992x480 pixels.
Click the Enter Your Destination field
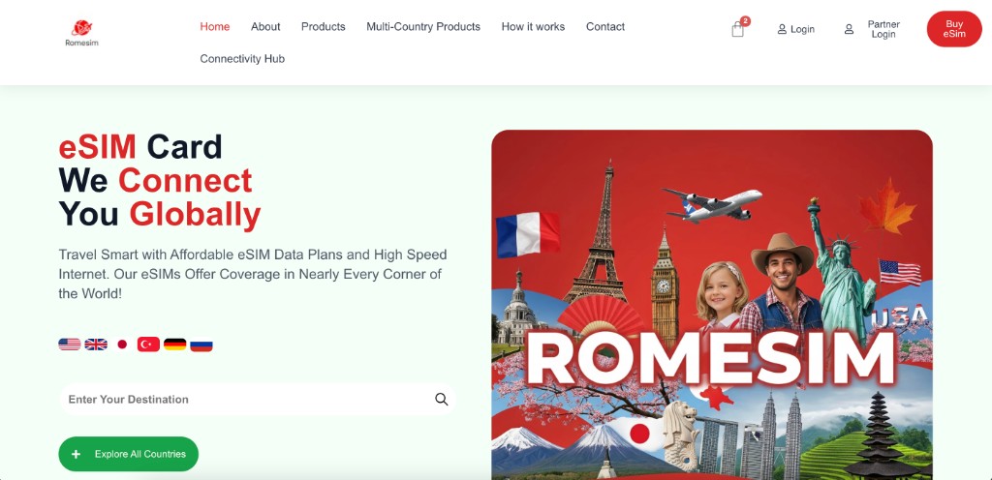258,399
